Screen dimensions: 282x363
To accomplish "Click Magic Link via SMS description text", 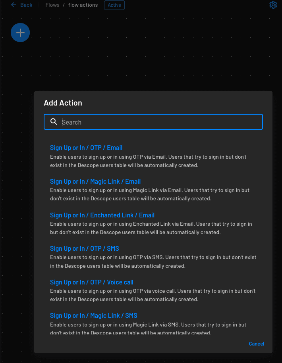I will [x=148, y=328].
